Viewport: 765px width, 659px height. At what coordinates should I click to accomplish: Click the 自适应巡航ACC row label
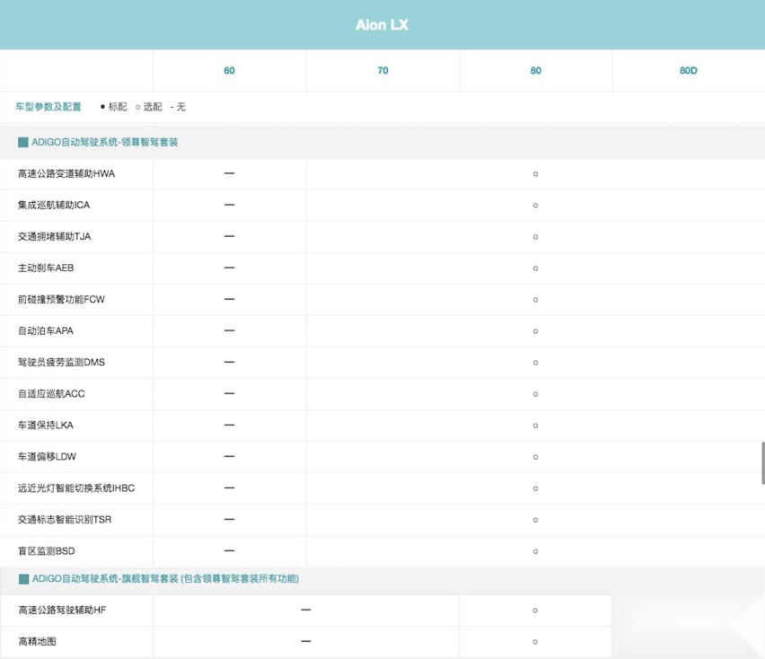51,394
